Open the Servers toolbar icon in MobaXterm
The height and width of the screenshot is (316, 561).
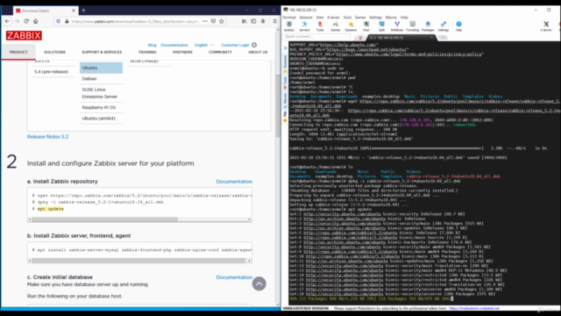304,25
